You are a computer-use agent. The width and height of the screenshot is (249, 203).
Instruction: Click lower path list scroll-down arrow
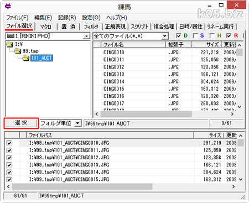(241, 179)
